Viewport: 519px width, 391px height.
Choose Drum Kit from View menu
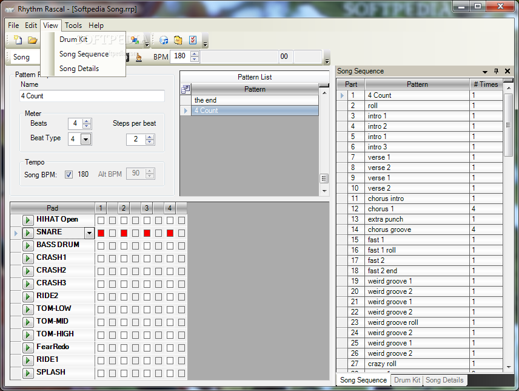73,39
